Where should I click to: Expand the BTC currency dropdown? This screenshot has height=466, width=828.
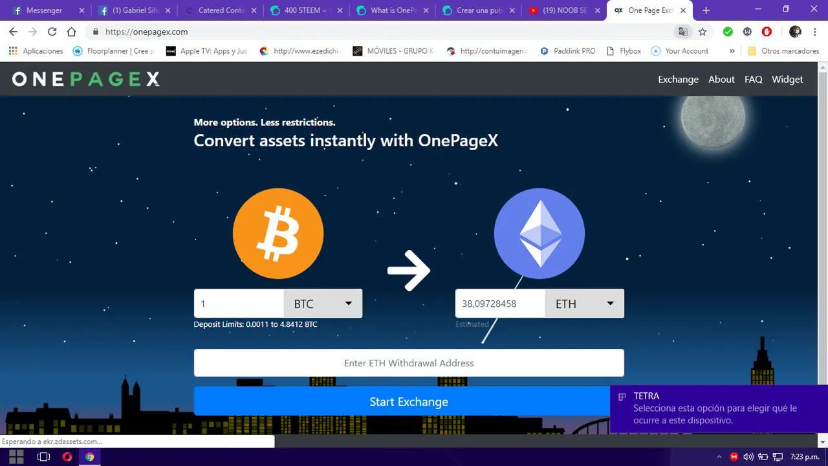[x=323, y=304]
